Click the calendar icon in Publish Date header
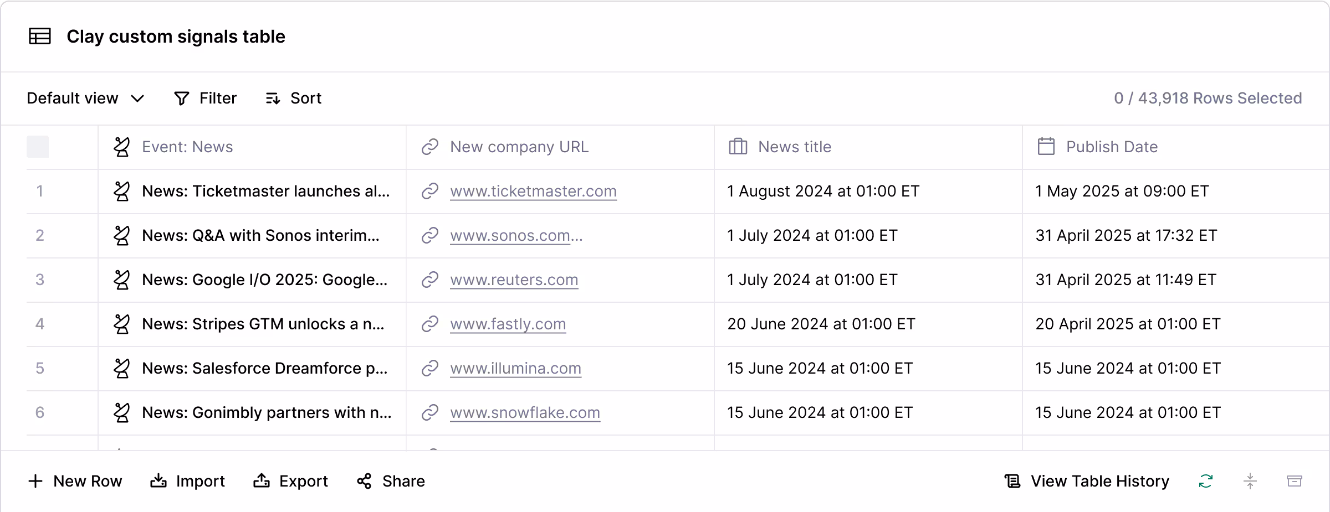Image resolution: width=1330 pixels, height=512 pixels. [1046, 146]
